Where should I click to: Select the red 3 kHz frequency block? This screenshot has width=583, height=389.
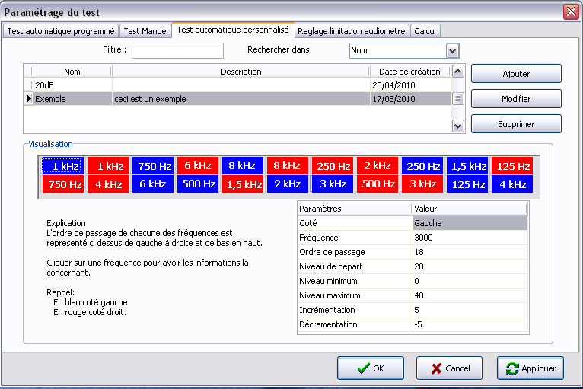click(x=422, y=184)
